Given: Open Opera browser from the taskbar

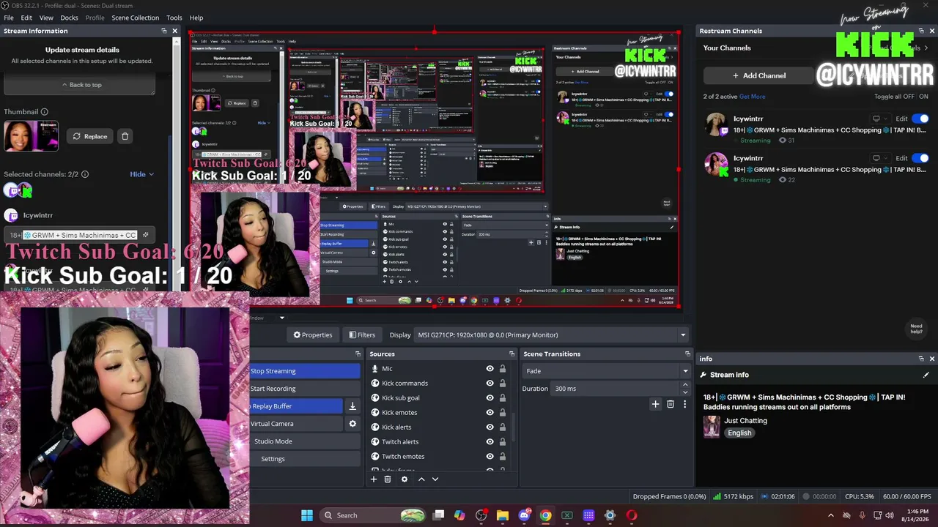Looking at the screenshot, I should 632,515.
